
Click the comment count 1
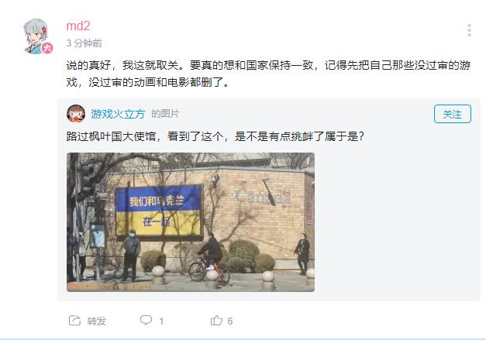(x=161, y=321)
